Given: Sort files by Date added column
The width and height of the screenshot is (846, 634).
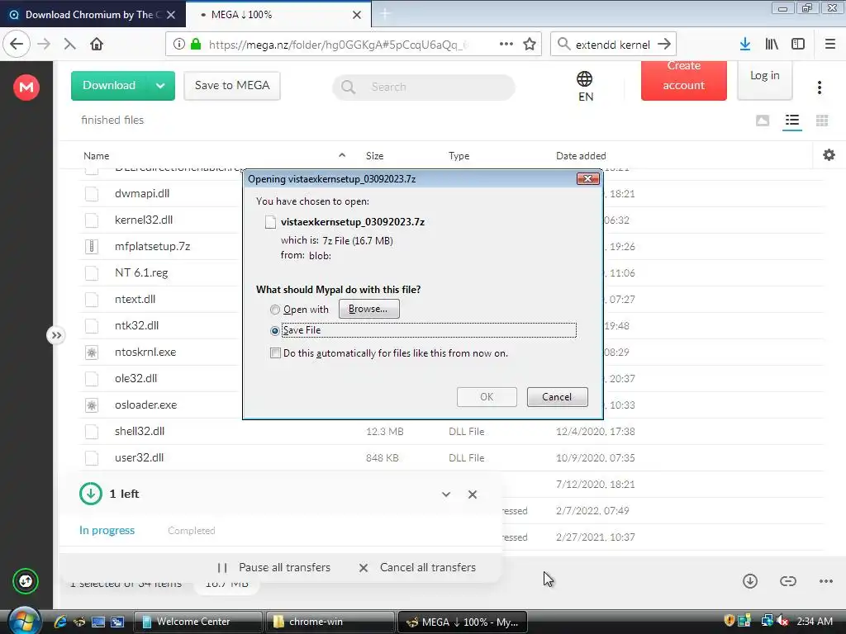Looking at the screenshot, I should pyautogui.click(x=581, y=156).
